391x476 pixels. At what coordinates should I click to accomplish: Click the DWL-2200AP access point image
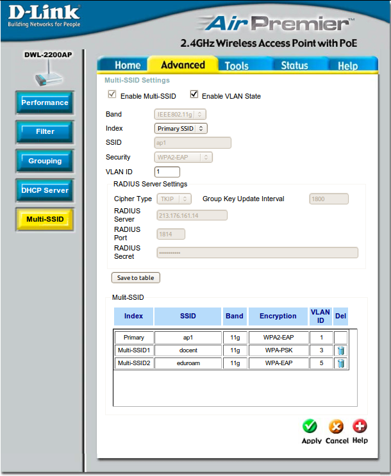[48, 75]
